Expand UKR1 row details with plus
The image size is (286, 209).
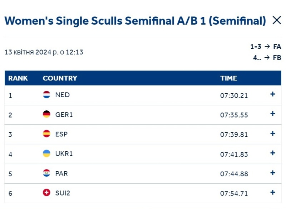click(x=272, y=153)
